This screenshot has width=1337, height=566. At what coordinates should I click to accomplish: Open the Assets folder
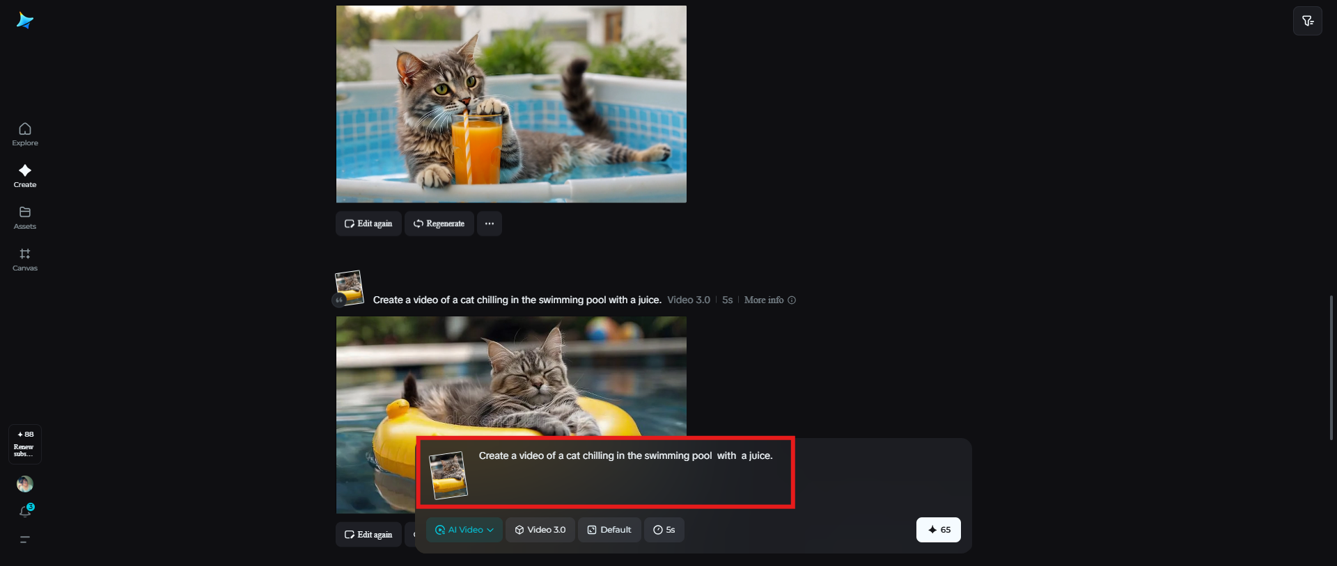(25, 218)
